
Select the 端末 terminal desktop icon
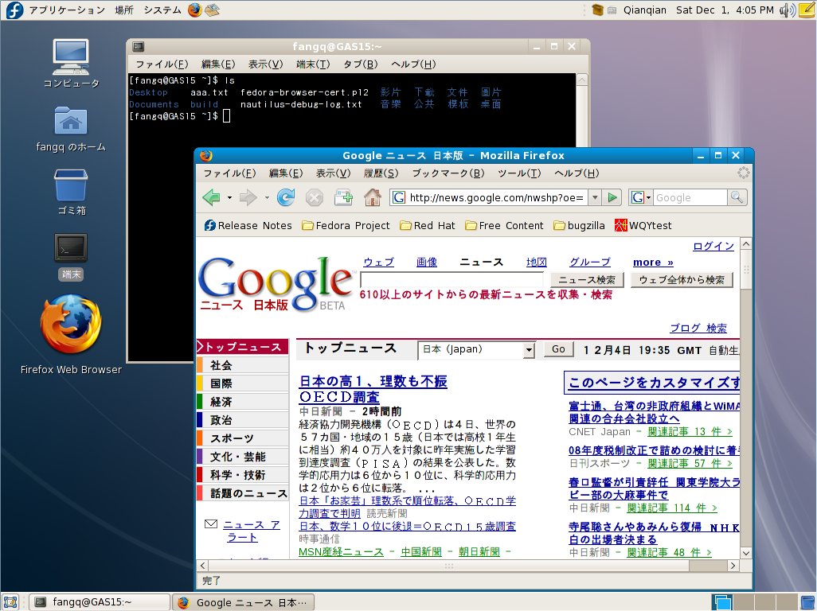(71, 257)
